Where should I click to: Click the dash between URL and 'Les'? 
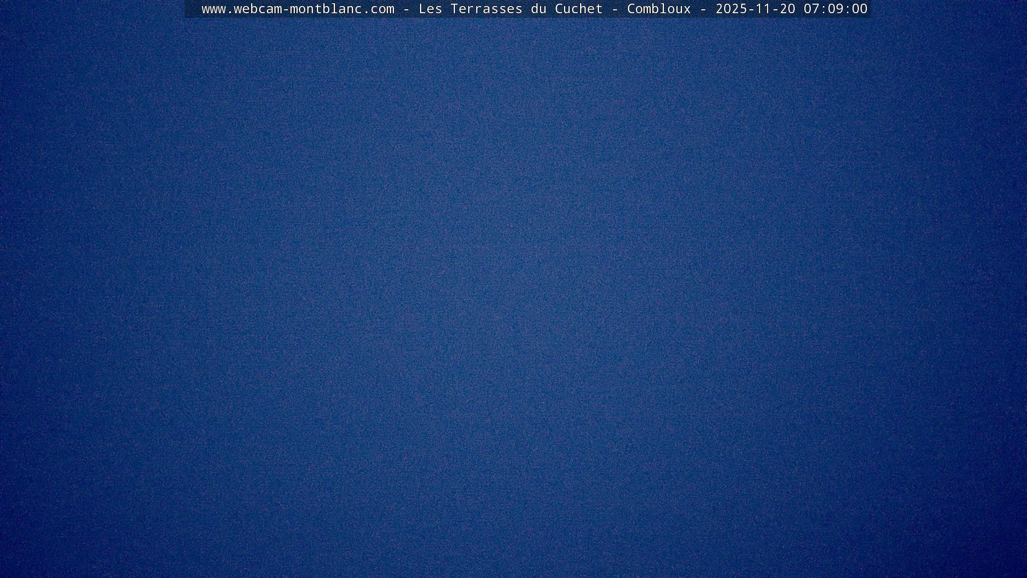pos(406,9)
